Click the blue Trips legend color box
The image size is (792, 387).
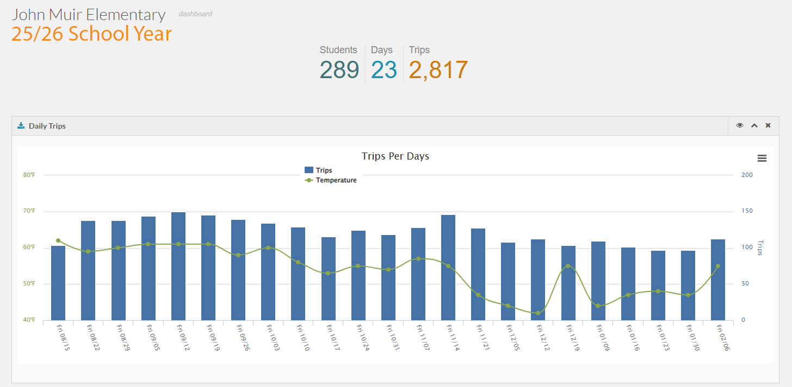pos(309,170)
